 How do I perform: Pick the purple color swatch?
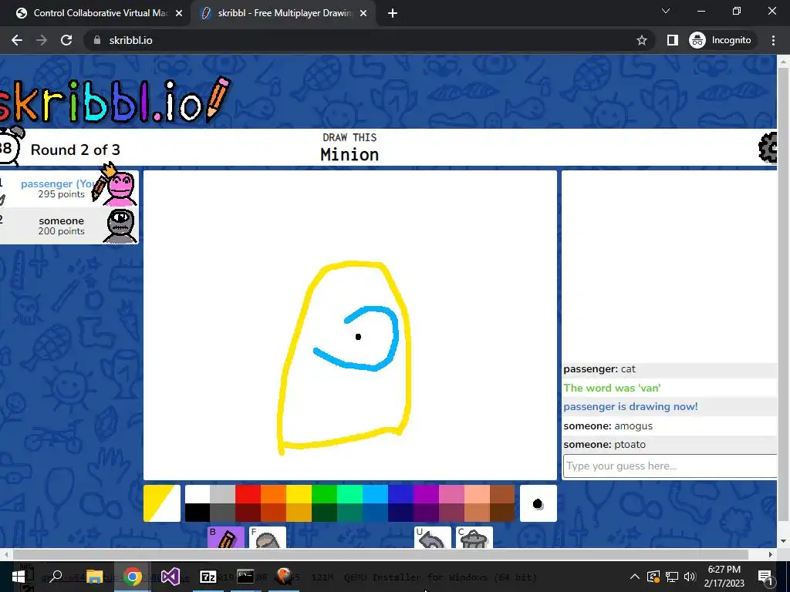pos(426,494)
